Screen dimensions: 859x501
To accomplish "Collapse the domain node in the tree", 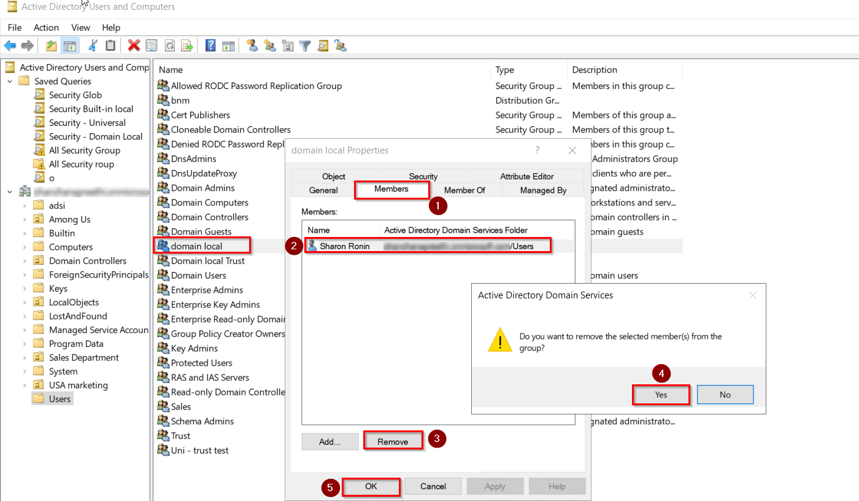I will (x=9, y=191).
